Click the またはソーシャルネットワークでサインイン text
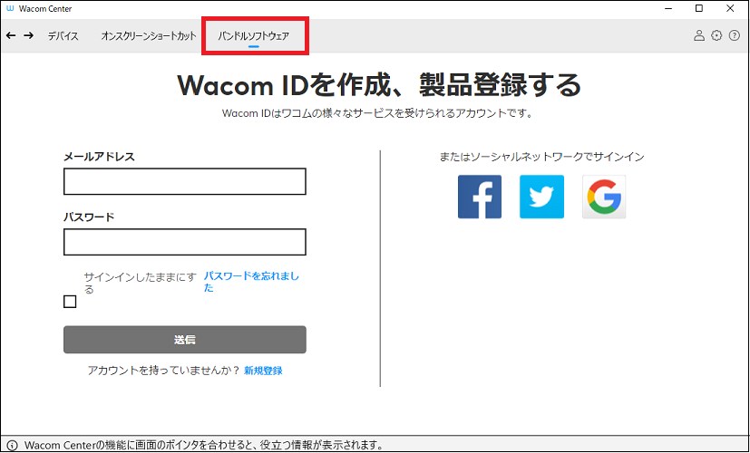The width and height of the screenshot is (750, 453). point(542,157)
